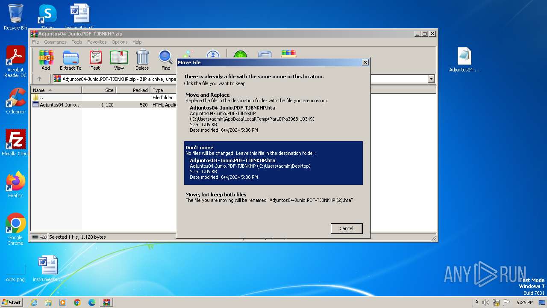The height and width of the screenshot is (308, 547).
Task: Select the CCleaner desktop icon
Action: click(x=15, y=101)
